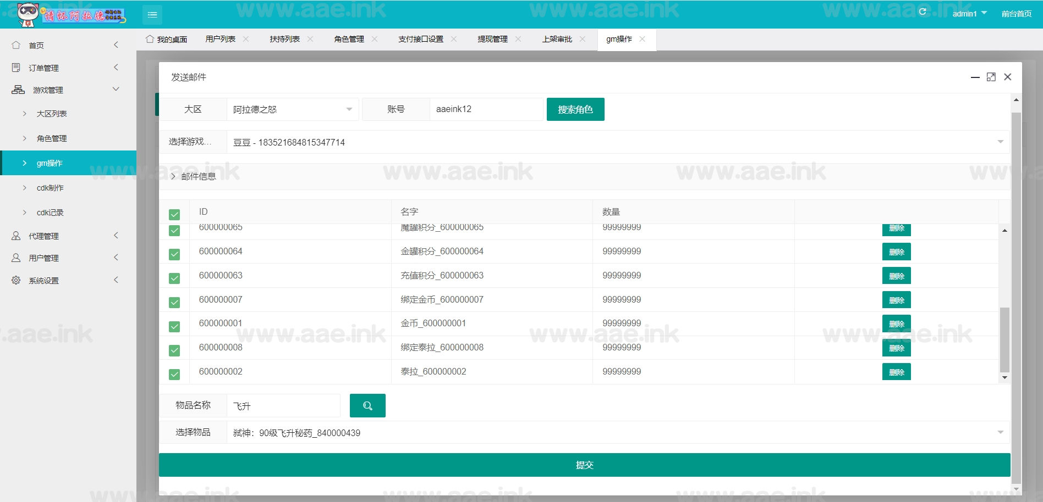Uncheck the 600000002 row checkbox
Screen dimensions: 1043x502
tap(174, 375)
